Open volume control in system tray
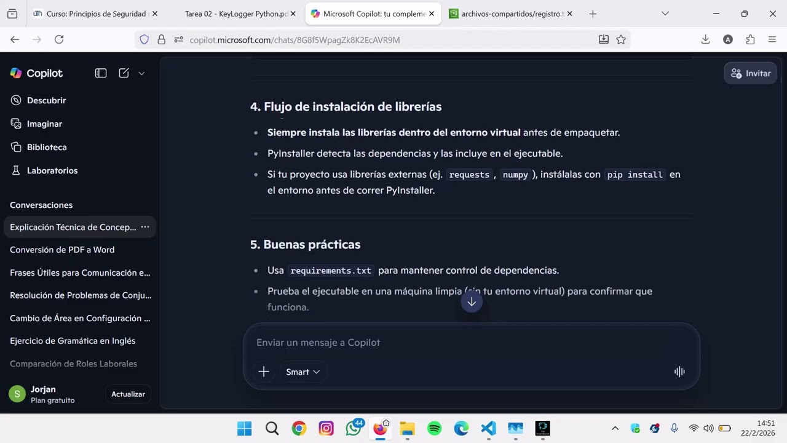This screenshot has height=443, width=787. coord(708,428)
